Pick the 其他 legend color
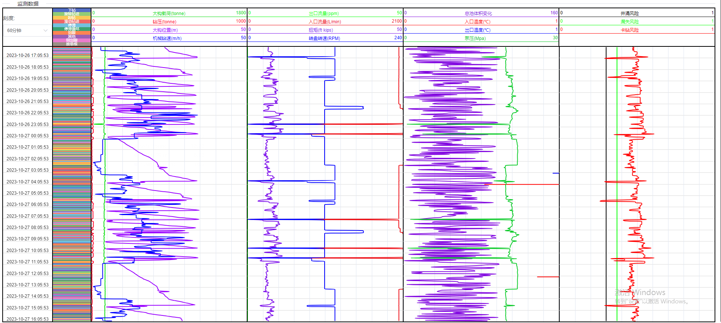 [72, 37]
